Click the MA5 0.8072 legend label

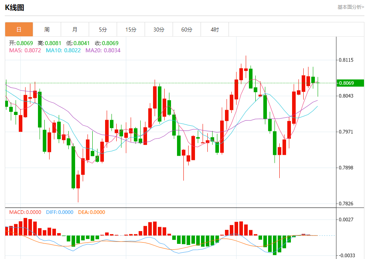tap(25, 50)
